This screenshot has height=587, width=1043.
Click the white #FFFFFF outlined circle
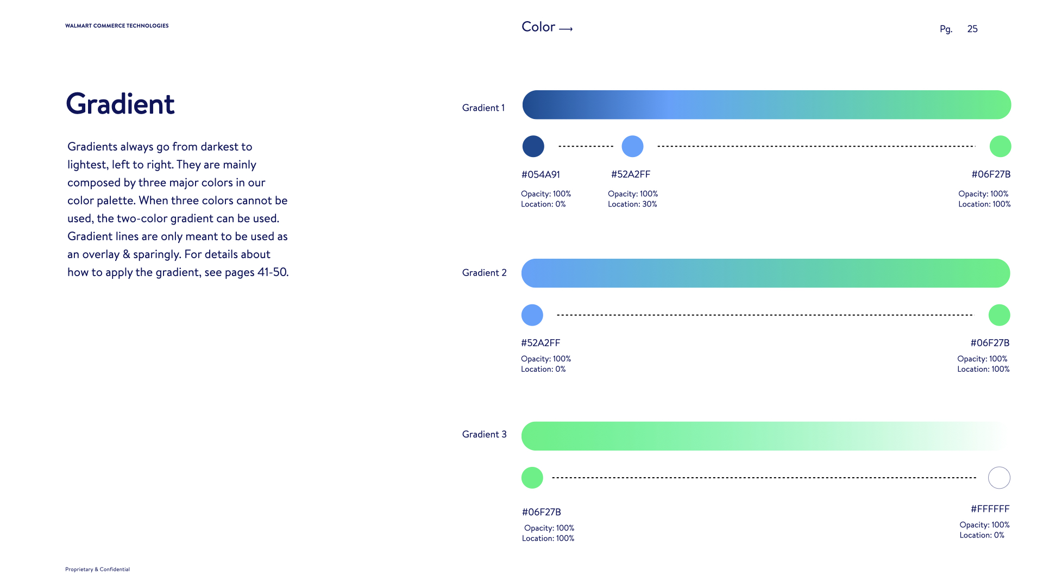[x=999, y=478]
